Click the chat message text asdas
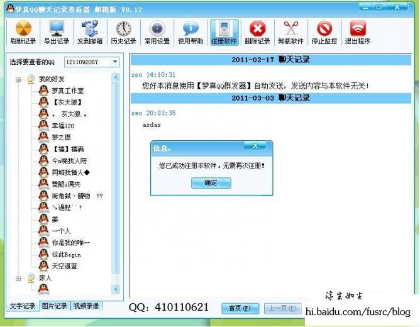The width and height of the screenshot is (420, 327). click(x=152, y=125)
